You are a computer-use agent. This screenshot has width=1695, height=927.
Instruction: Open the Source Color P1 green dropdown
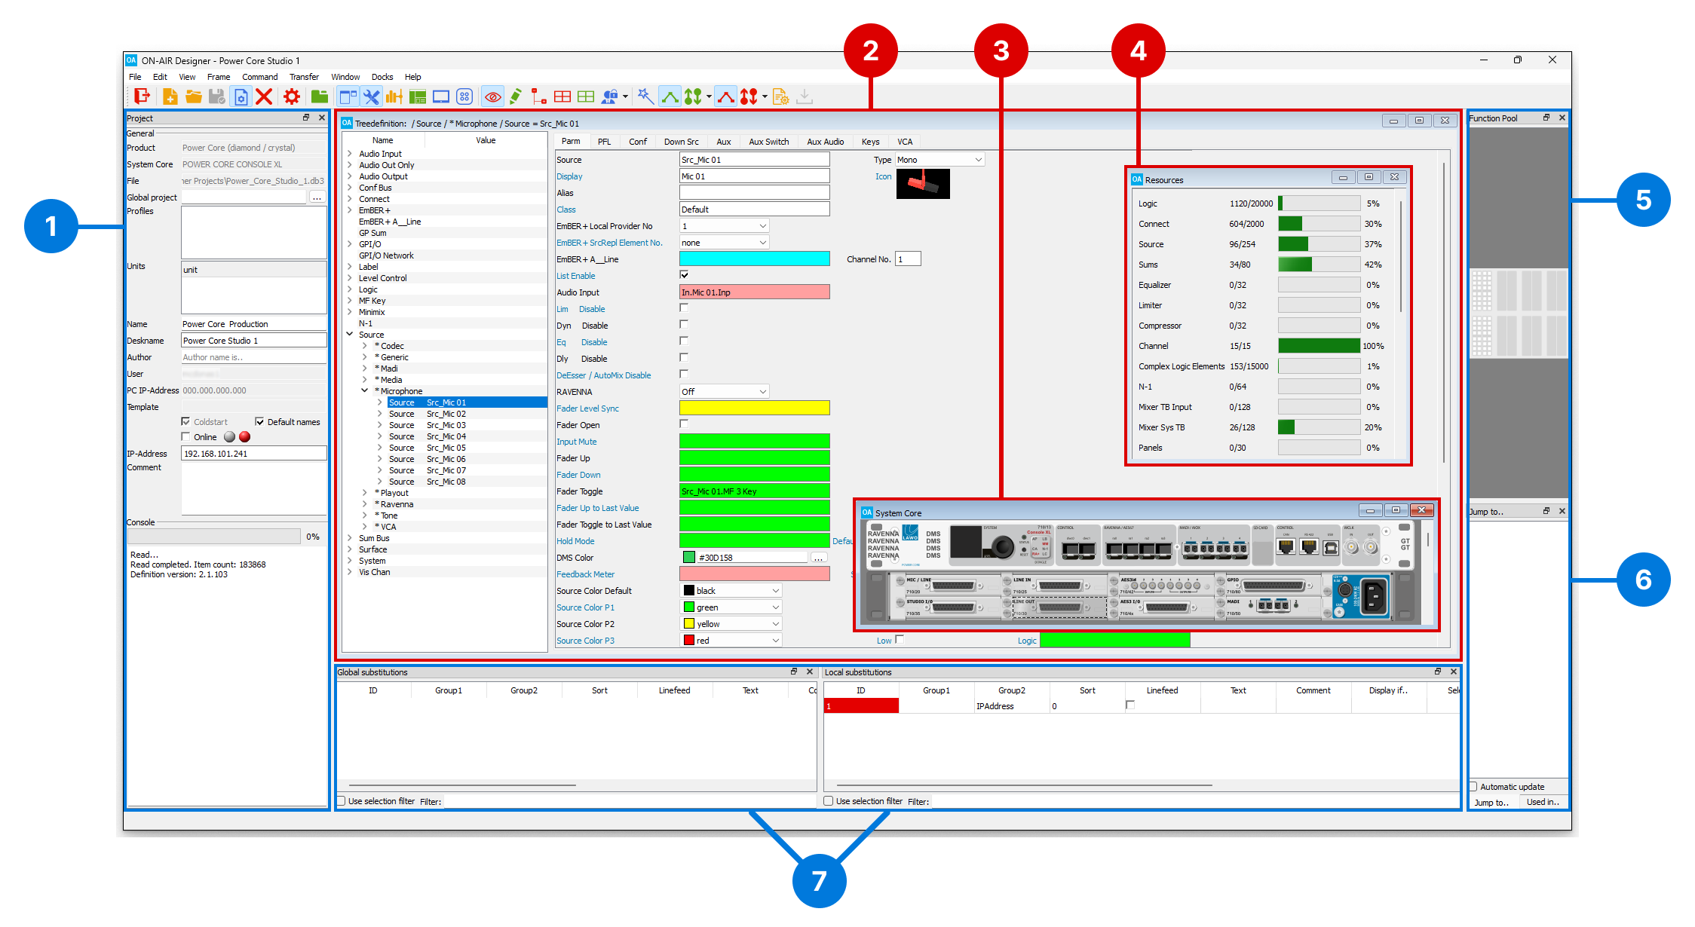pos(731,607)
